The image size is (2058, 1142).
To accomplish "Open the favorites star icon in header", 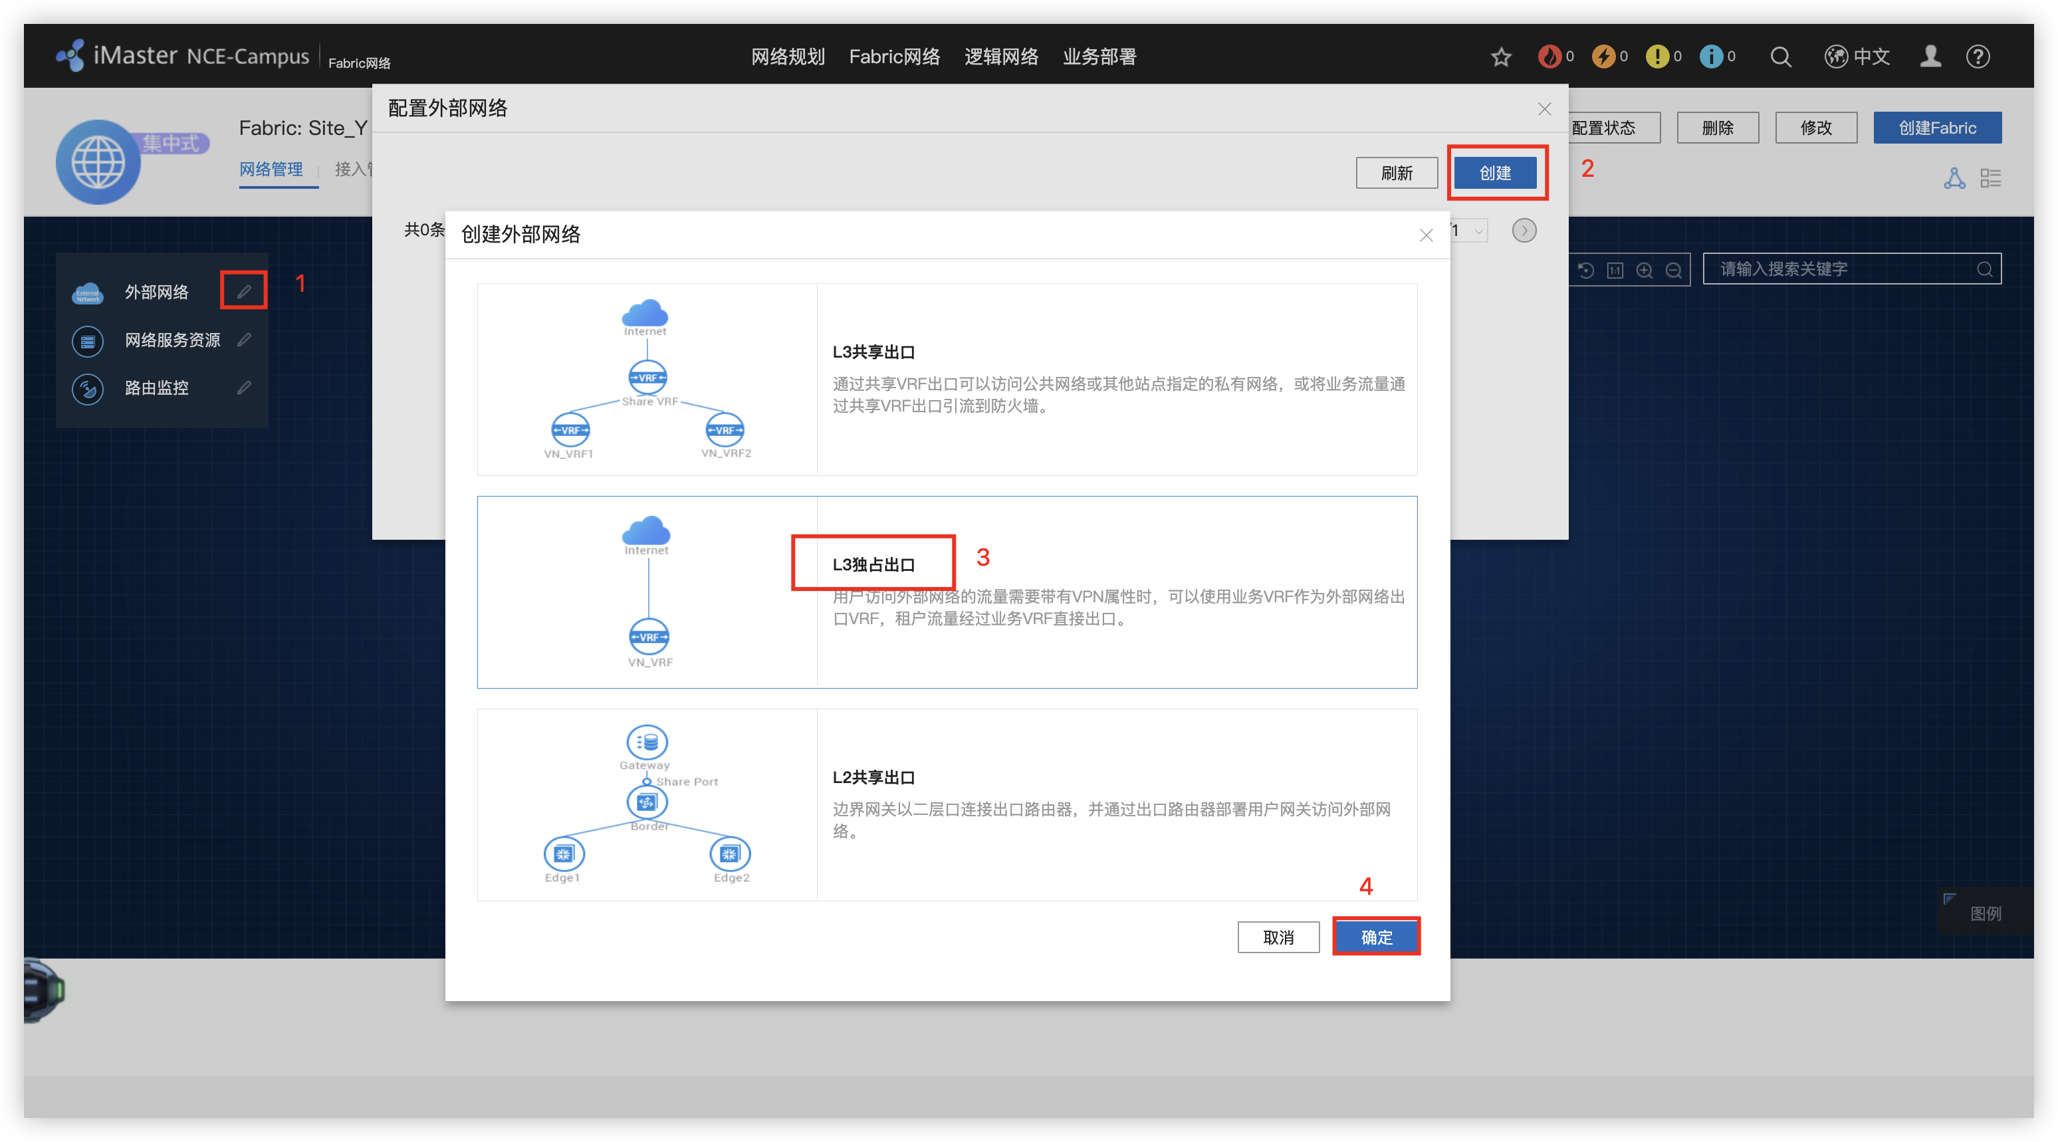I will (x=1501, y=57).
